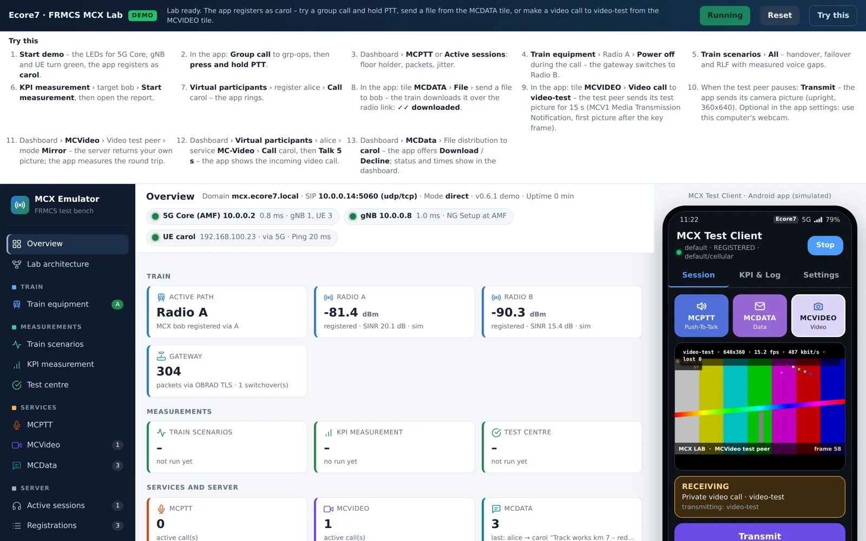
Task: Click the MCVideo camera icon in sidebar
Action: click(17, 445)
